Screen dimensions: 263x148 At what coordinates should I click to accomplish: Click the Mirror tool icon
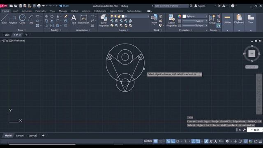pos(52,21)
